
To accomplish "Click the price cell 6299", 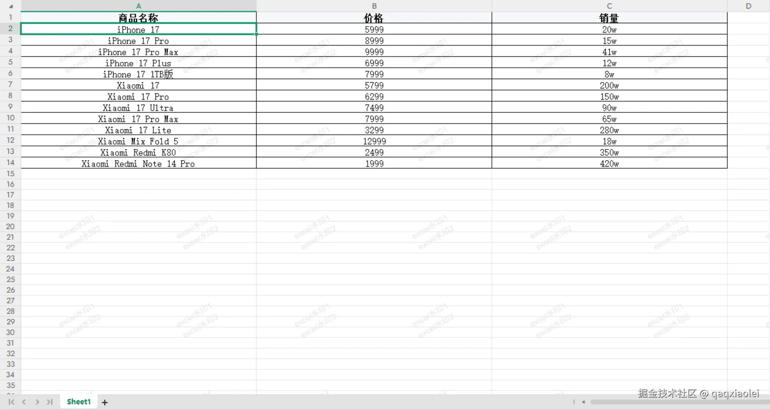I will [374, 96].
